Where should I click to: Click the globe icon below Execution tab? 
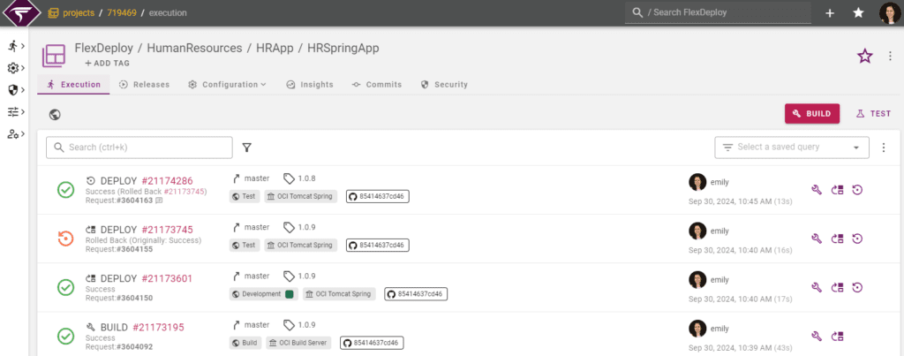point(56,114)
